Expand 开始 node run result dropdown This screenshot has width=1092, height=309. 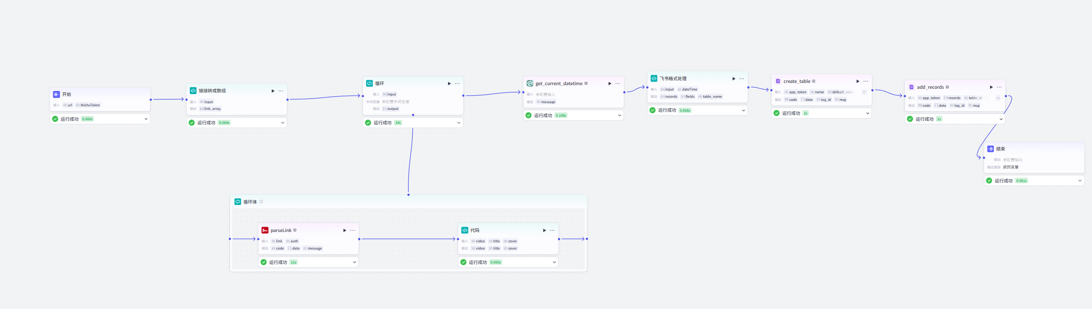coord(146,119)
